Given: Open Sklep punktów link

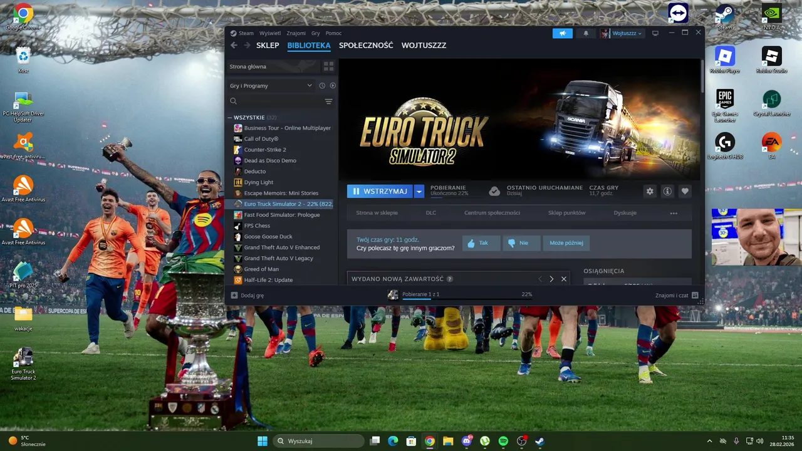Looking at the screenshot, I should tap(567, 213).
